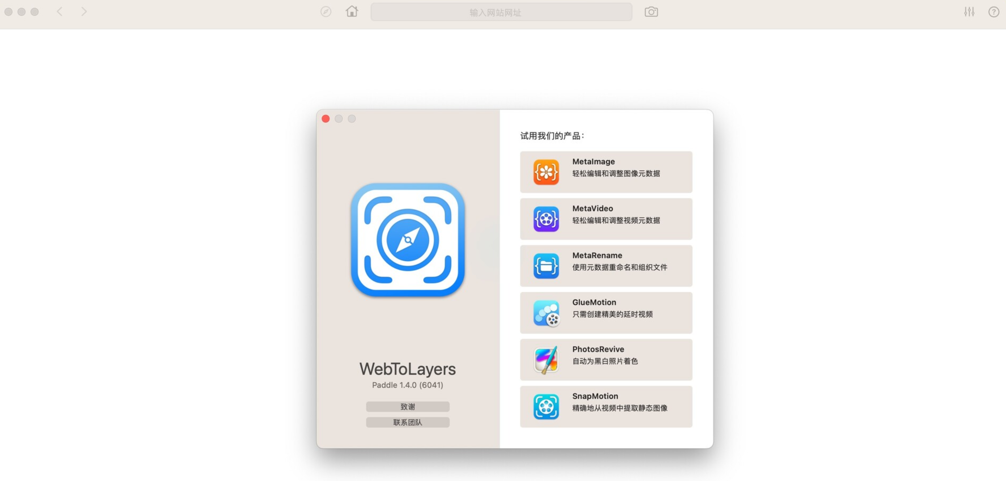The width and height of the screenshot is (1006, 481).
Task: Click the MetaImage orange app icon
Action: coord(546,172)
